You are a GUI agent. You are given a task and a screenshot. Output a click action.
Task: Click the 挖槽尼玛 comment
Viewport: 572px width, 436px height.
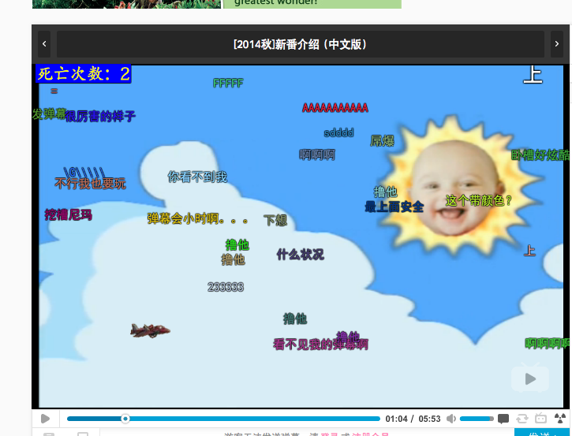point(68,214)
